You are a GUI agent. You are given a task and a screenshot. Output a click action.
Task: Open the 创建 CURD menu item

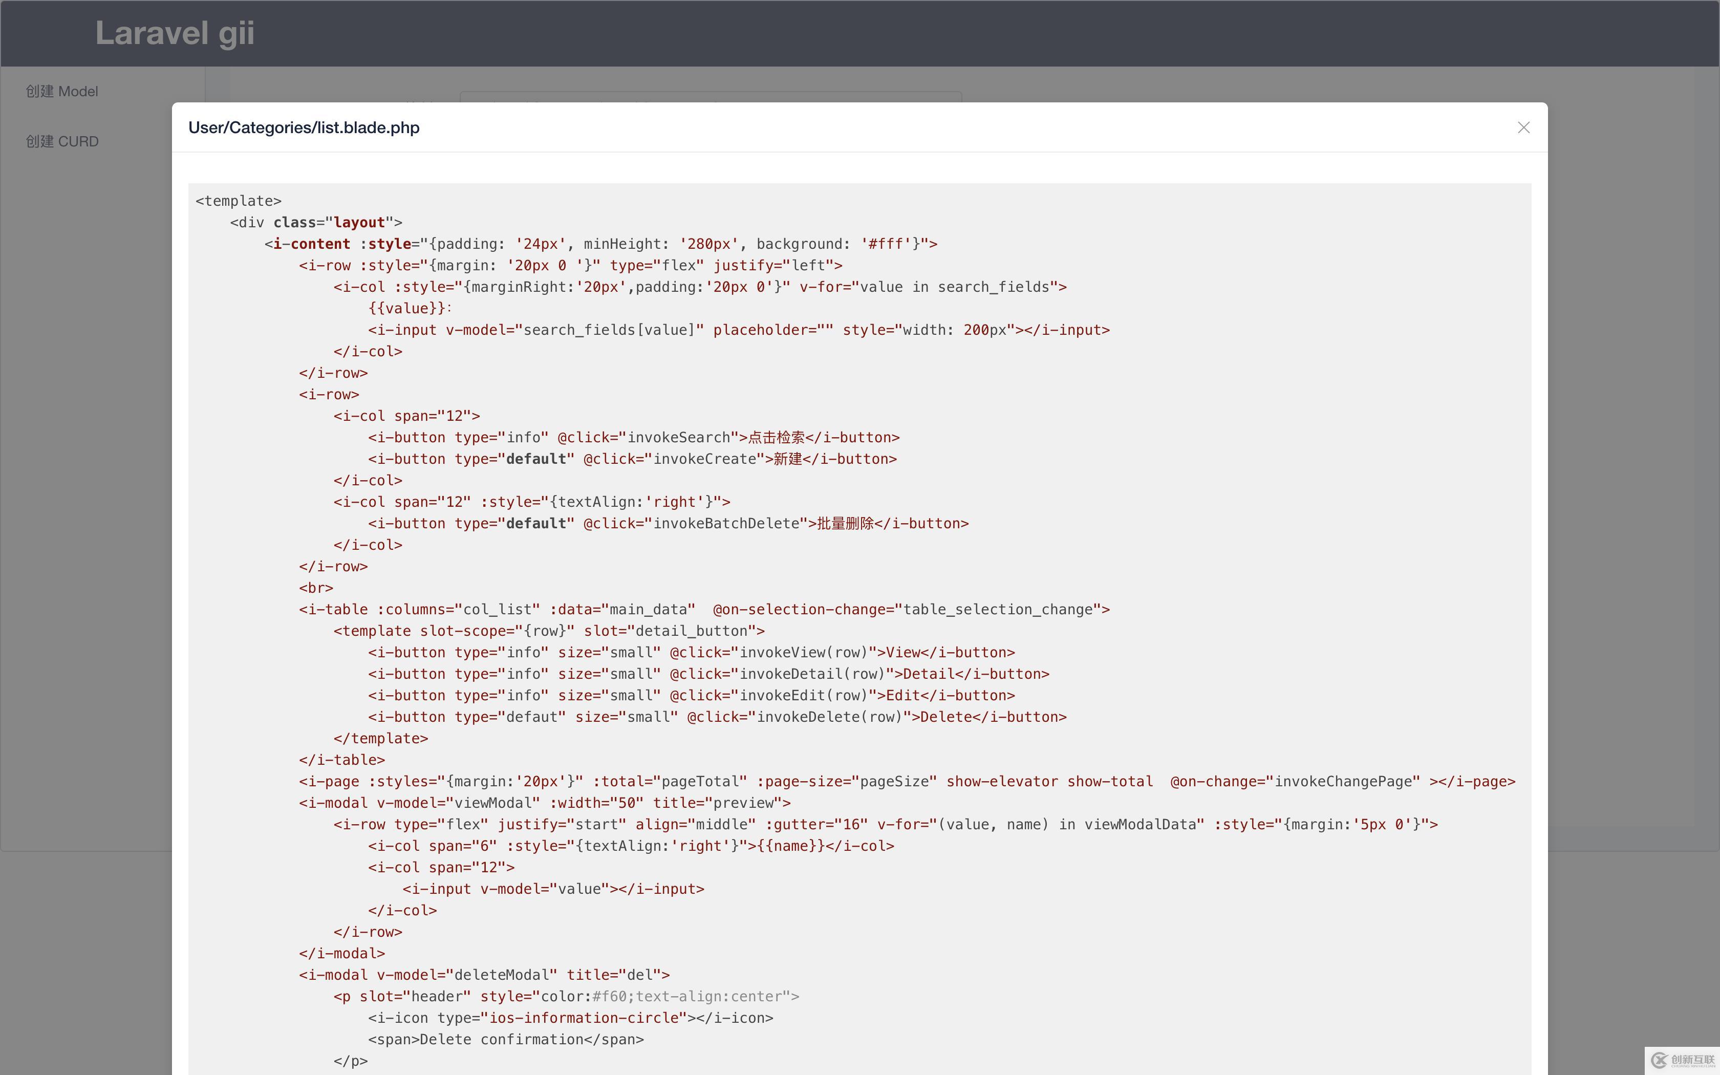coord(62,141)
